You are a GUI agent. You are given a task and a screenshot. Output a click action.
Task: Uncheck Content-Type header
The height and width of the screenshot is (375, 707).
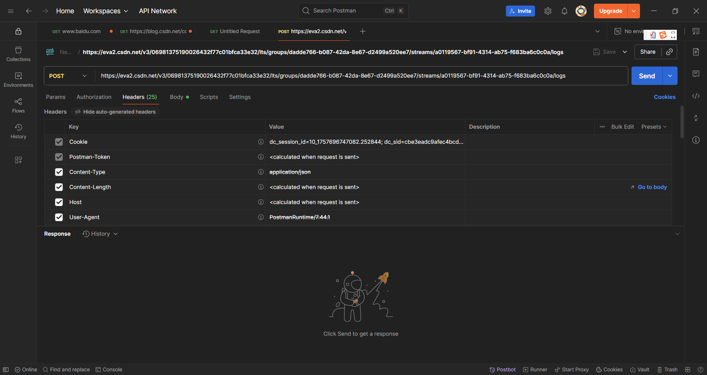click(59, 172)
